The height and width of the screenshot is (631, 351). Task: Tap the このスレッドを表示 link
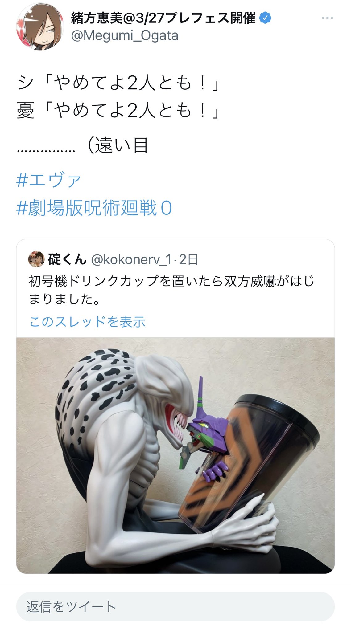(87, 322)
